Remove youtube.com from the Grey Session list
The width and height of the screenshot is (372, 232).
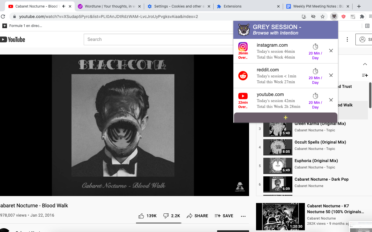331,100
